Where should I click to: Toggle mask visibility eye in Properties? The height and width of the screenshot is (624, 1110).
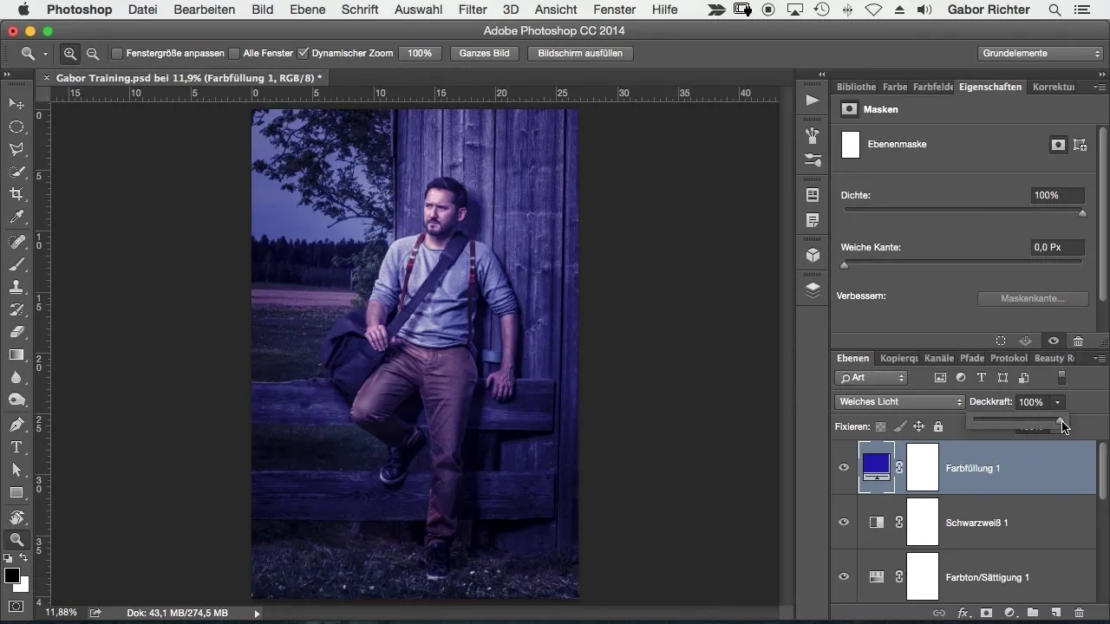tap(1053, 341)
